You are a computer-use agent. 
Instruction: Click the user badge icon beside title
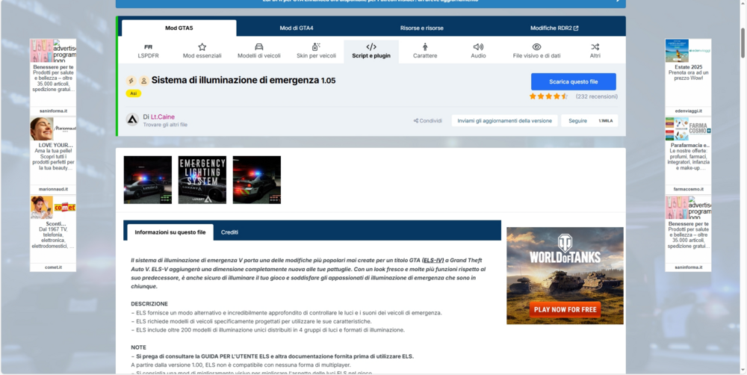[x=143, y=81]
